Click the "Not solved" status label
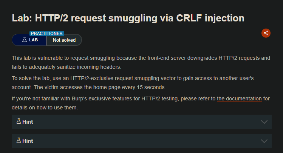Screen dimensions: 283x153 (64, 40)
